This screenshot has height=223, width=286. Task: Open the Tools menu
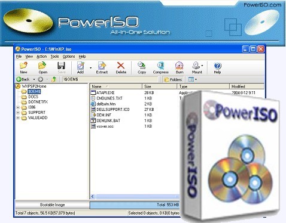(x=54, y=57)
